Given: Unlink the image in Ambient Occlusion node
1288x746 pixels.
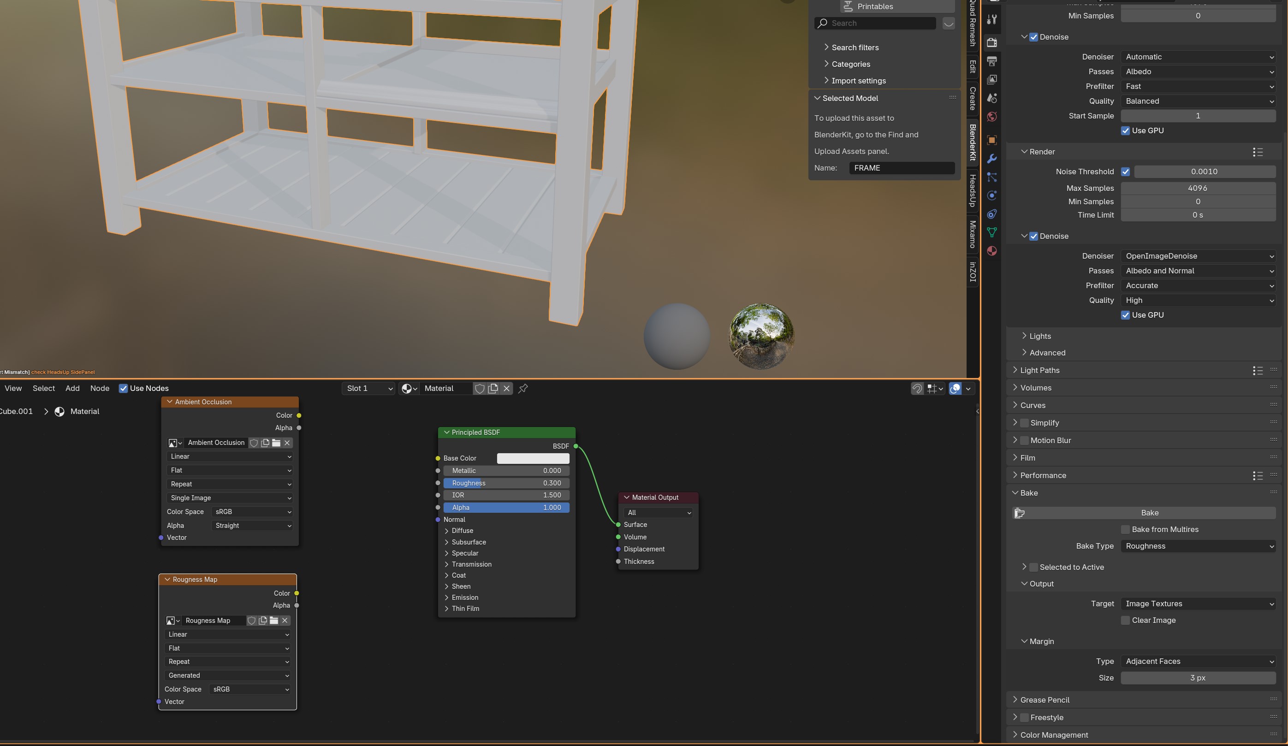Looking at the screenshot, I should [x=287, y=443].
